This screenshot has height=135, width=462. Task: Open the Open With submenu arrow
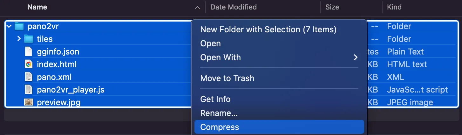pyautogui.click(x=356, y=57)
